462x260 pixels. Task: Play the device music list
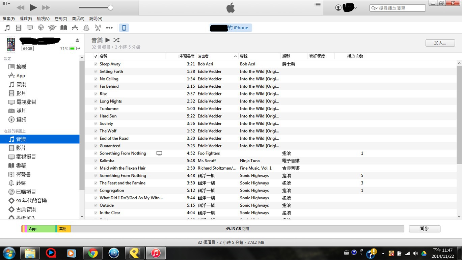(108, 40)
